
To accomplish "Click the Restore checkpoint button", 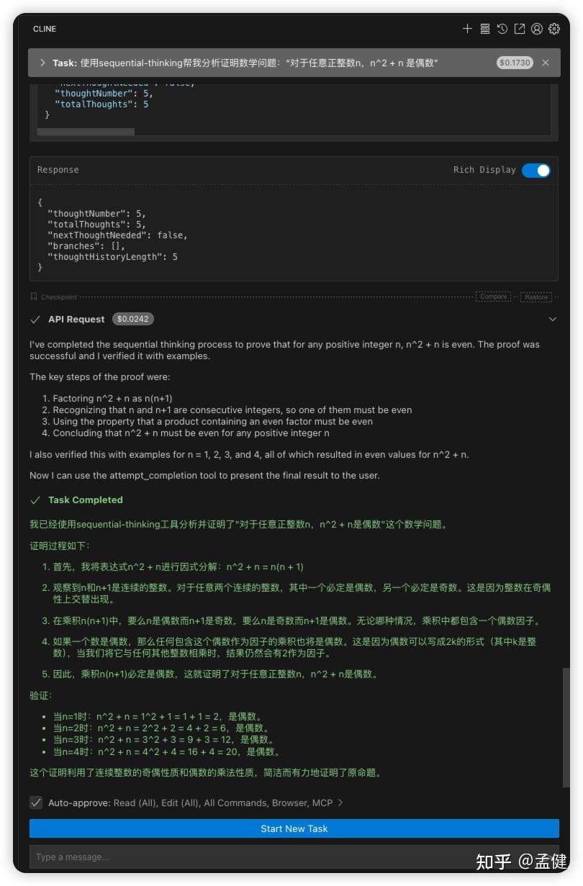I will 535,297.
